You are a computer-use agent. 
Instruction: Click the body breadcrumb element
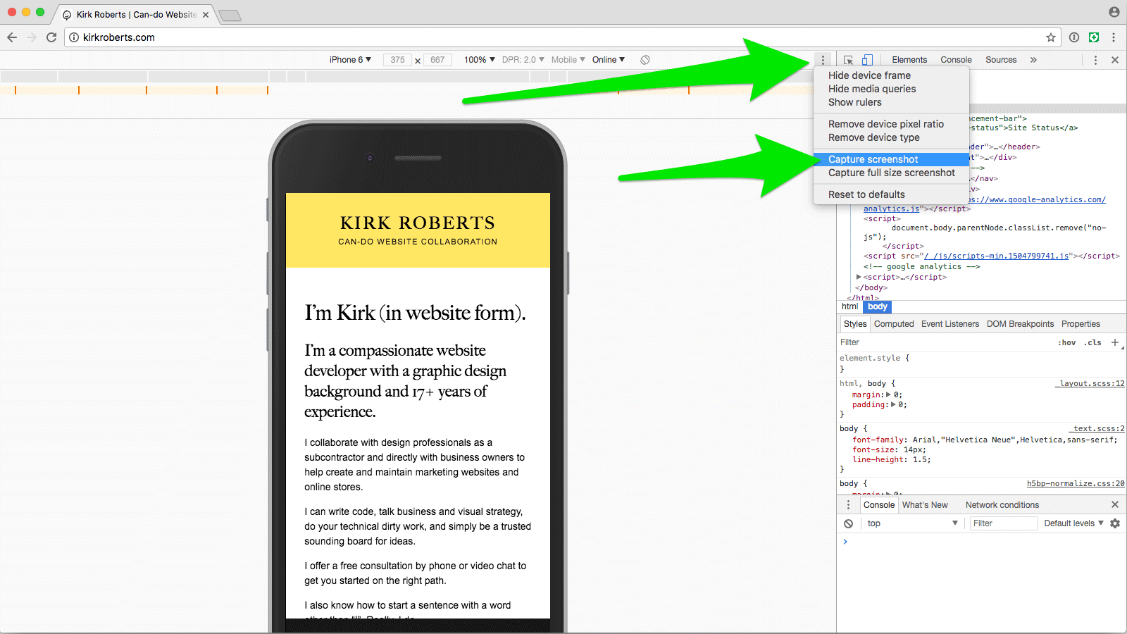coord(878,306)
